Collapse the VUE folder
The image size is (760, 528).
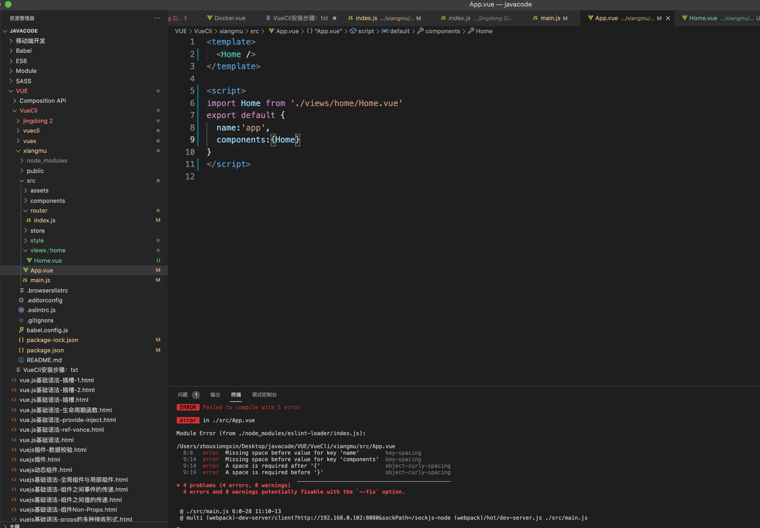11,91
